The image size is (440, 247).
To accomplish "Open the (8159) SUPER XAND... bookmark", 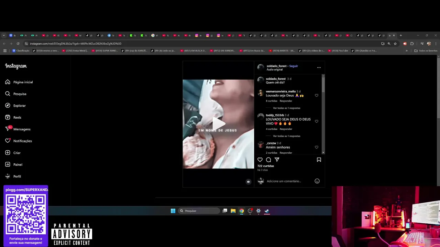I will pyautogui.click(x=104, y=51).
